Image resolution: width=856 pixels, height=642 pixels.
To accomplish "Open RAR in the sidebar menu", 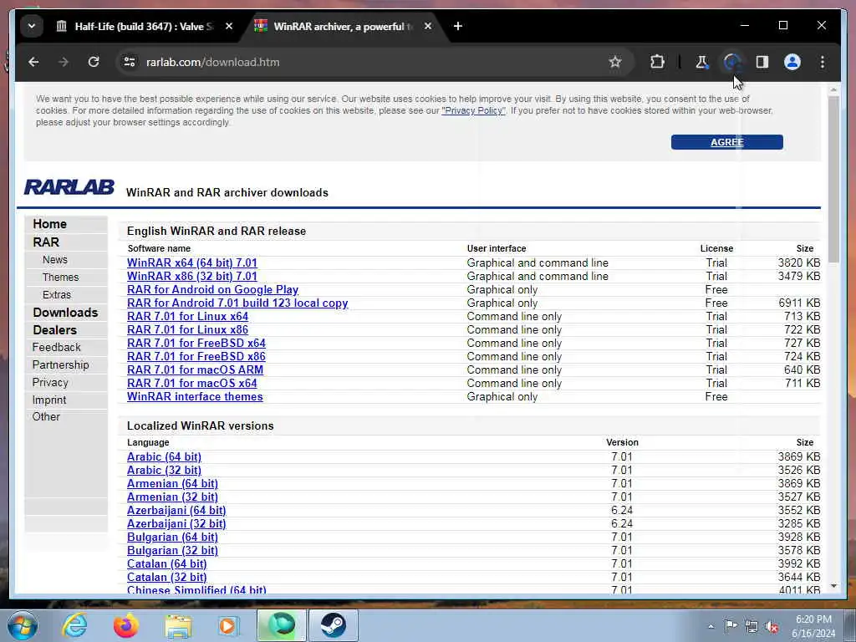I will (46, 242).
